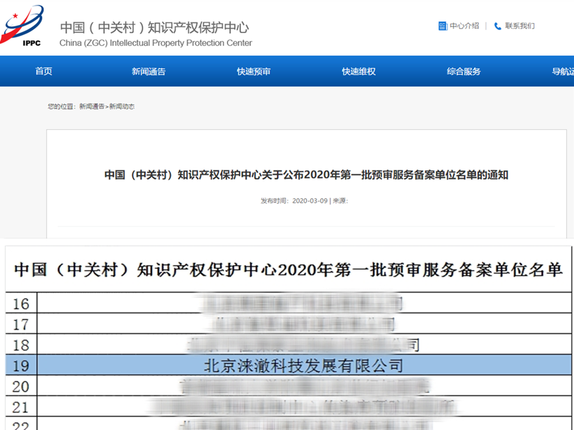Click the site title 中国（中关村）知识产权保护中心
Screen dimensions: 574x430
[x=155, y=28]
